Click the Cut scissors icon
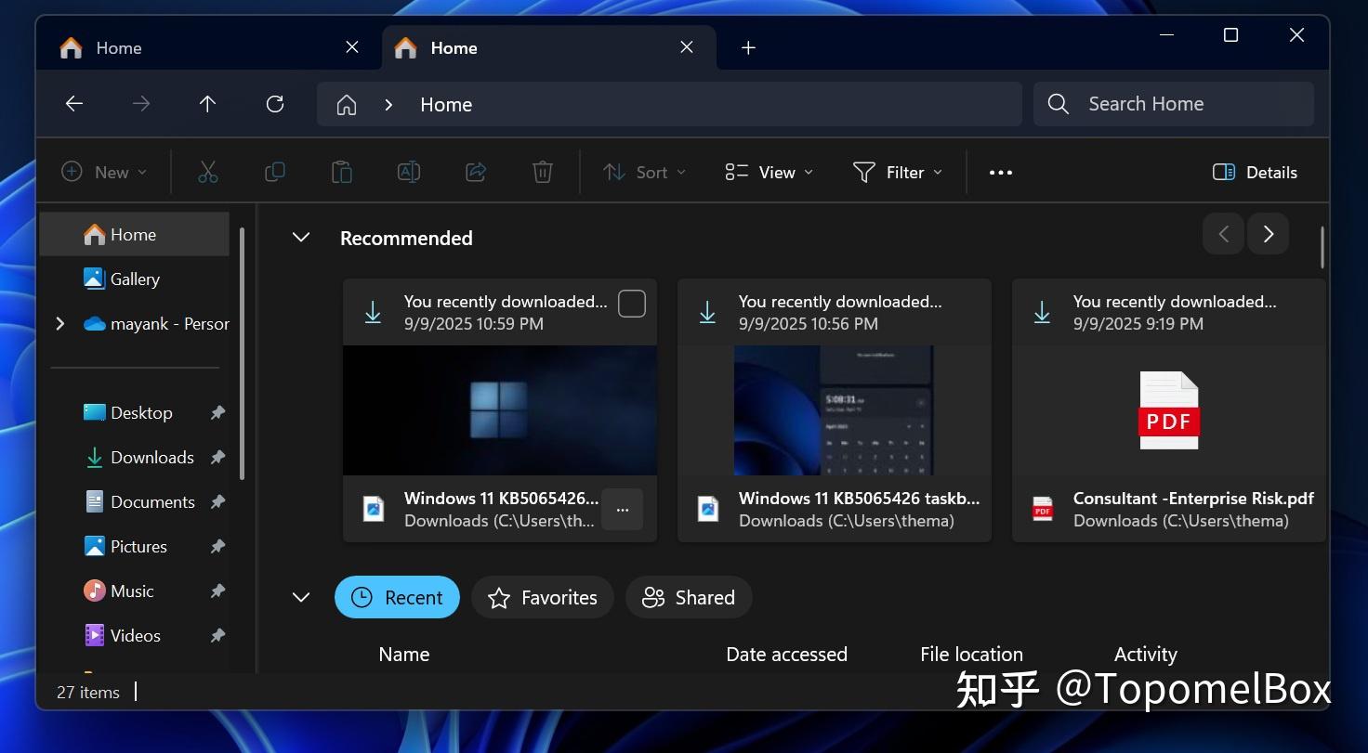Screen dimensions: 1368x753 (208, 172)
